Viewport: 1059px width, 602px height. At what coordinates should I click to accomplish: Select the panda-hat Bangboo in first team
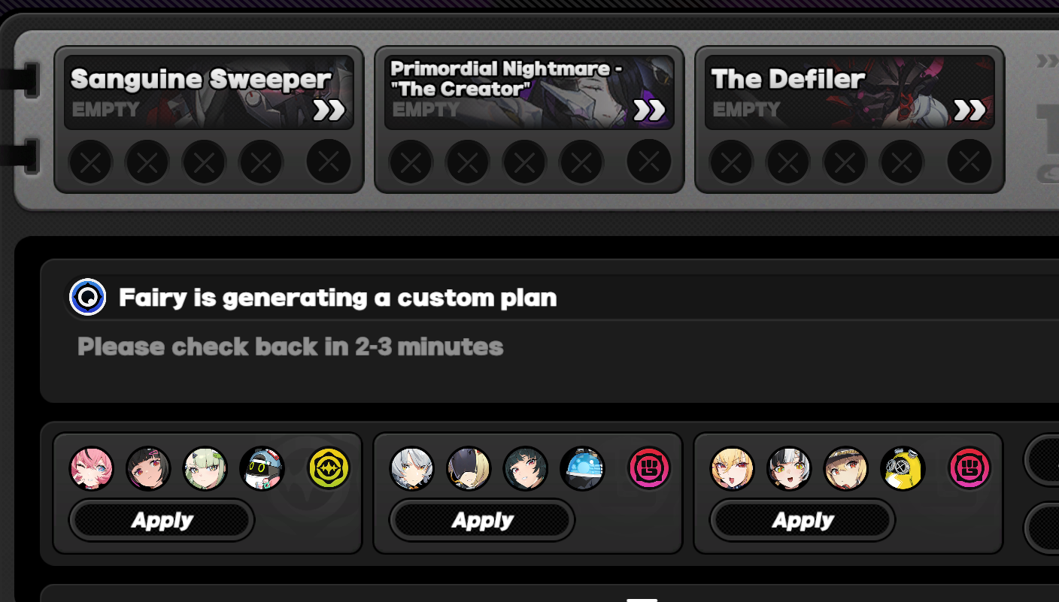click(x=262, y=468)
